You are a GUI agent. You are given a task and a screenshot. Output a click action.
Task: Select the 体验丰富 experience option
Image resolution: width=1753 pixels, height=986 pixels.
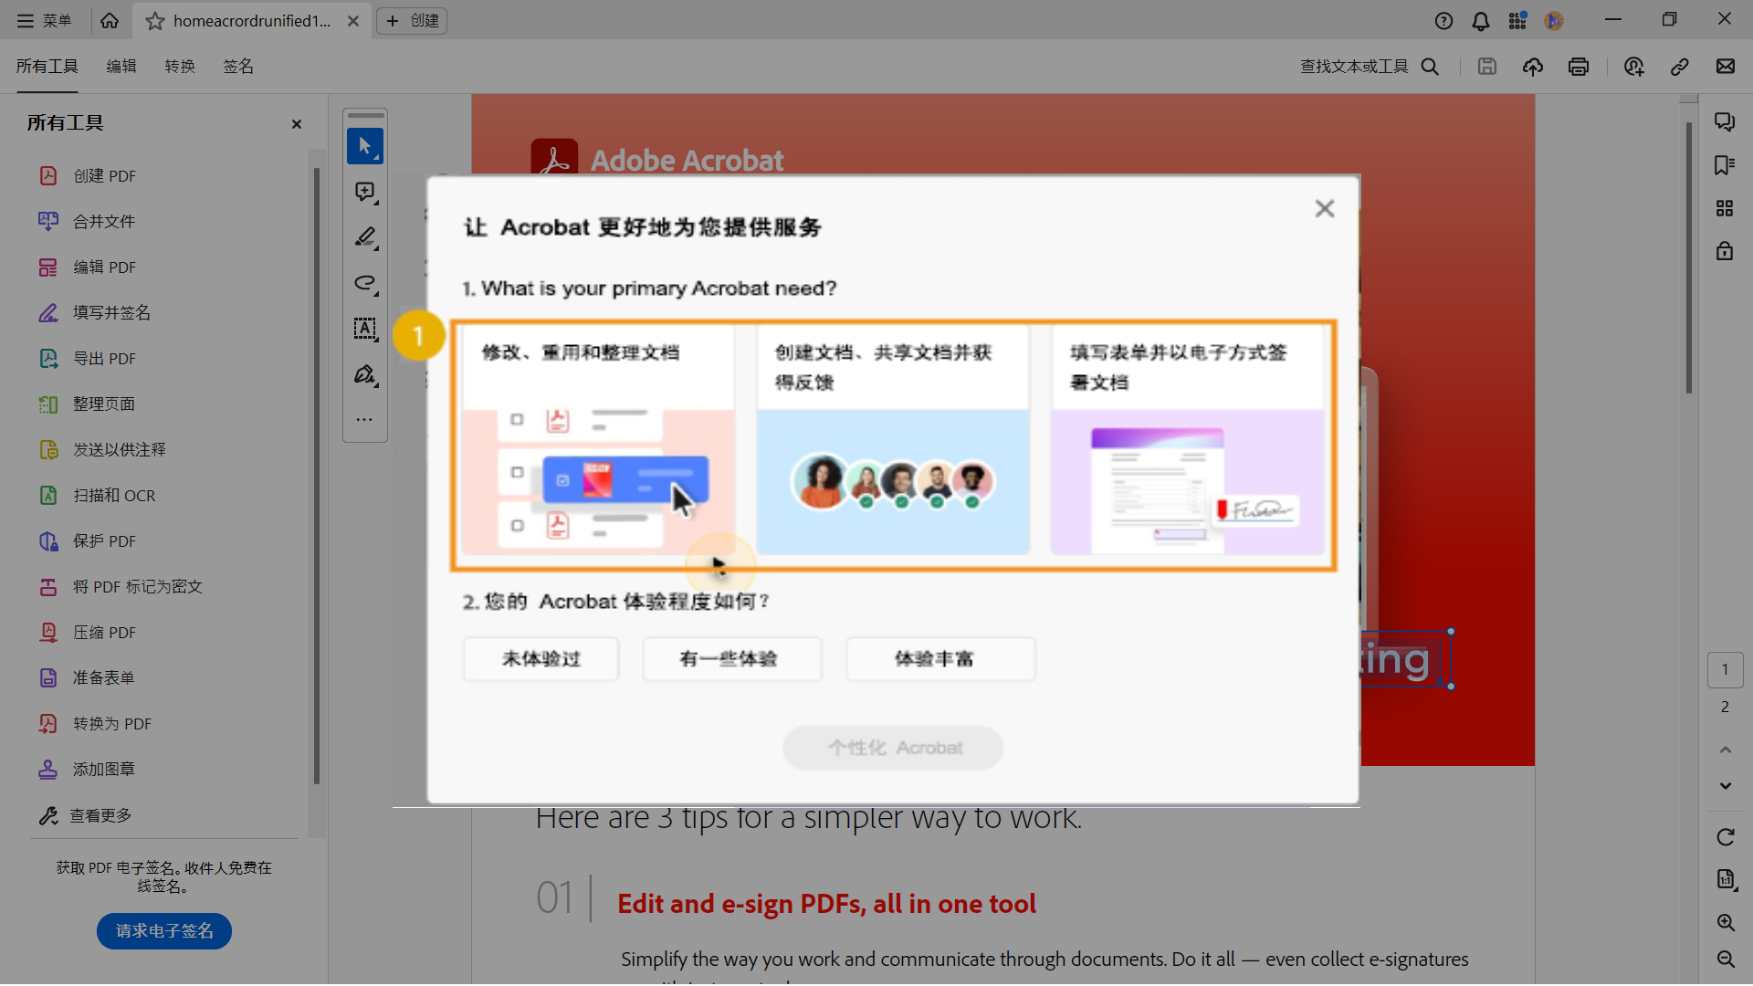point(939,658)
